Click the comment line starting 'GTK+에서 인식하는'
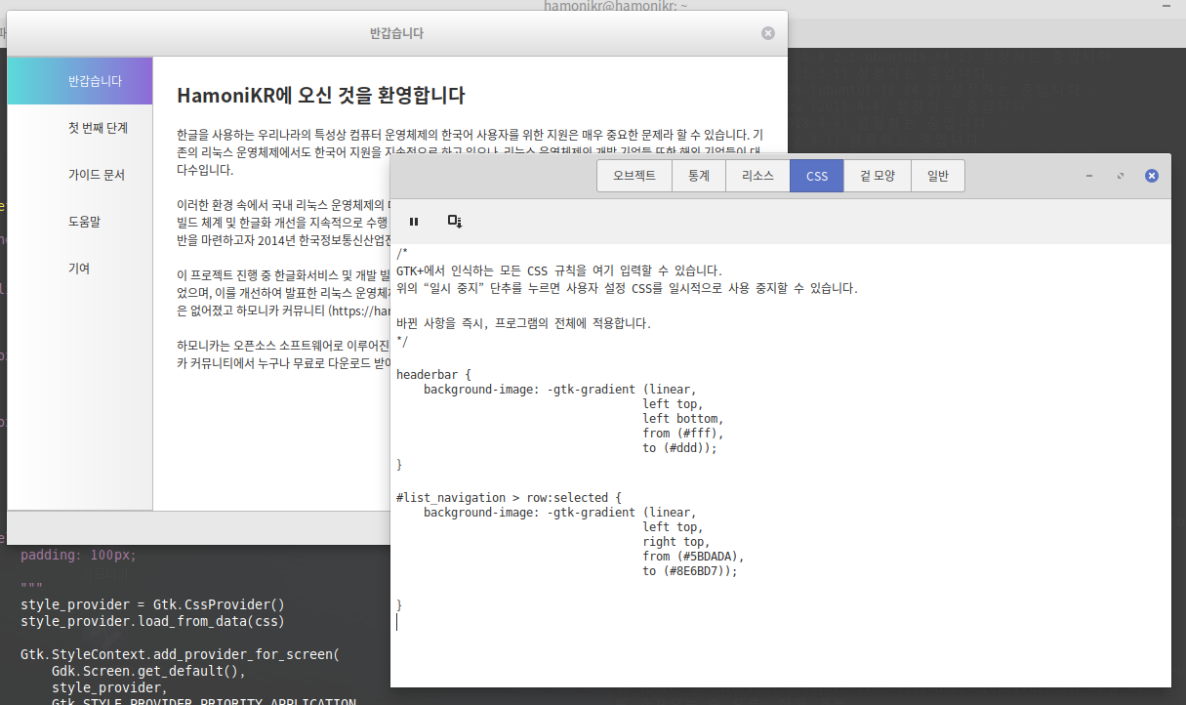 click(x=559, y=270)
